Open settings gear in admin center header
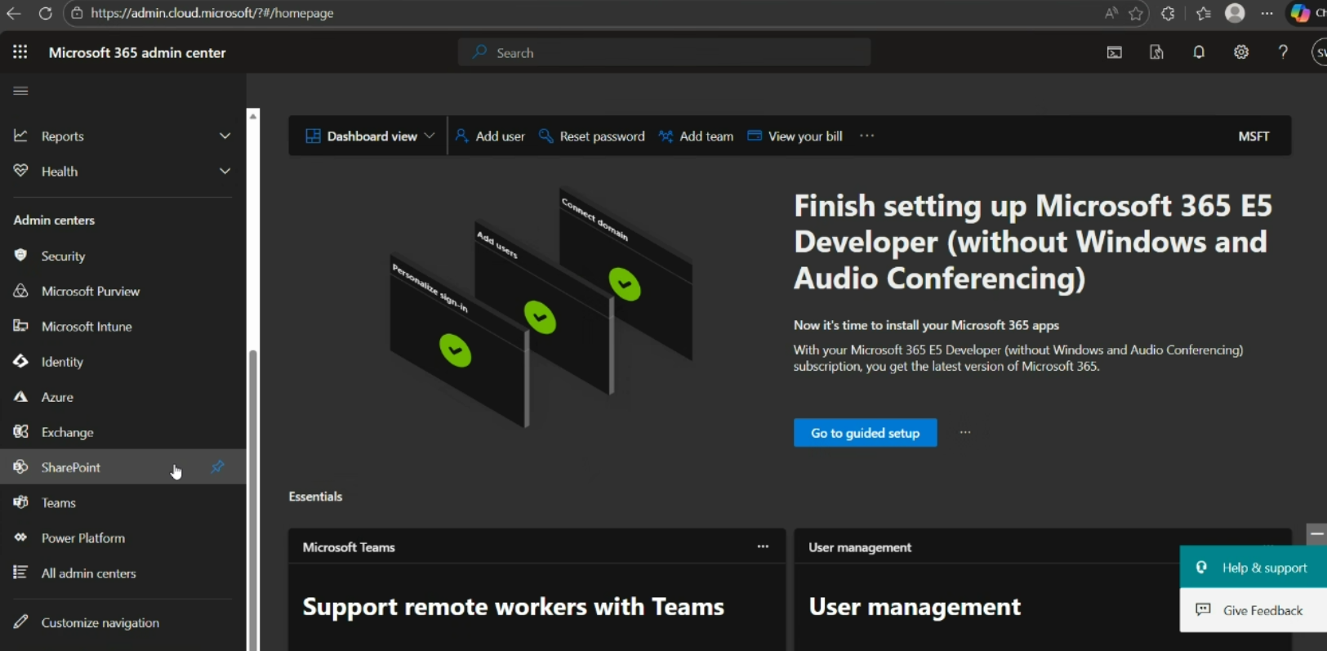Screen dimensions: 1327x651 (1241, 52)
